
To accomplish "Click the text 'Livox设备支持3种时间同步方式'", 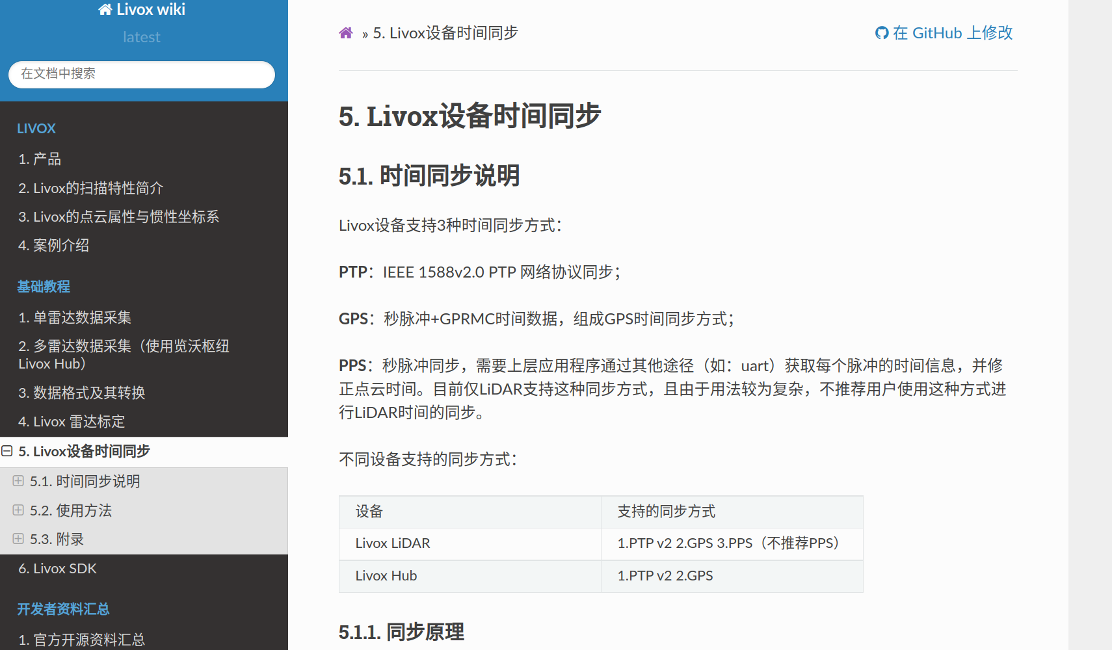I will point(447,226).
